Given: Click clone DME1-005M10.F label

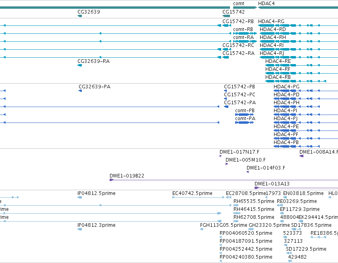Looking at the screenshot, I should pyautogui.click(x=245, y=160).
